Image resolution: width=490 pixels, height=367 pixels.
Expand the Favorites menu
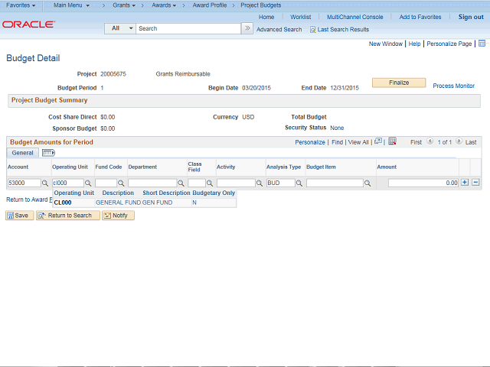(21, 5)
